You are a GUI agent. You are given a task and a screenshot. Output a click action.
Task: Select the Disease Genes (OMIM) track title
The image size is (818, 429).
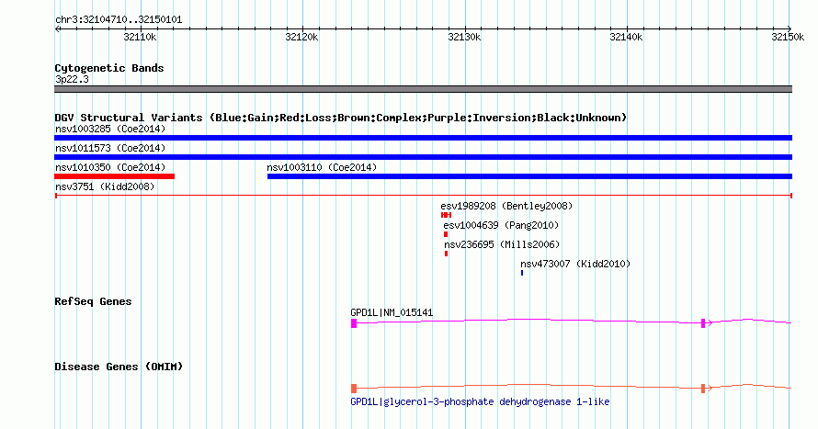119,367
